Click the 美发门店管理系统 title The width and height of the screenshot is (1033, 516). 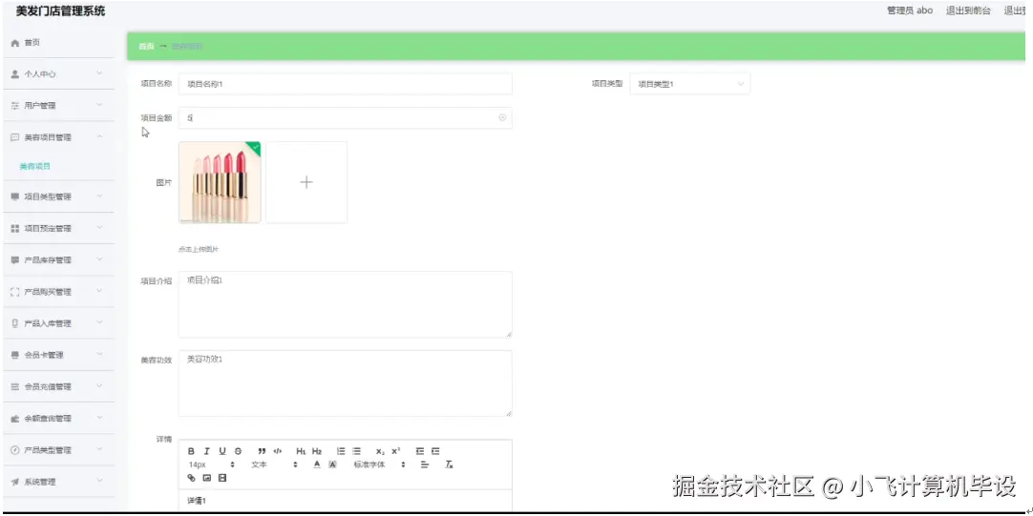(x=60, y=10)
